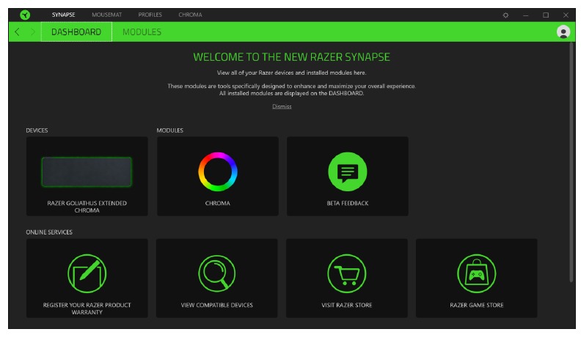Select the Razer Goliathus mousemat thumbnail

pos(87,171)
